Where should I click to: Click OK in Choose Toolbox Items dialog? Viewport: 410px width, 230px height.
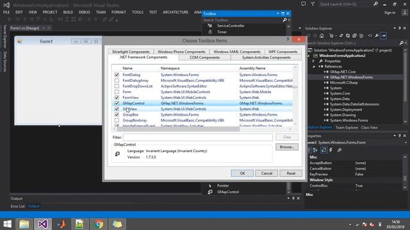pos(242,173)
